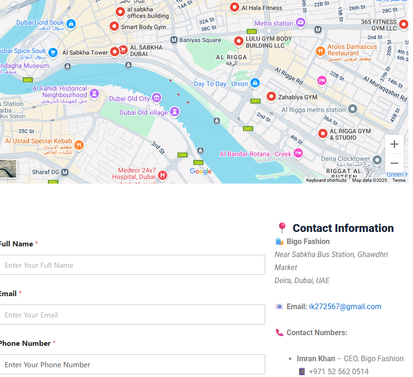413x377 pixels.
Task: Click the 'D84' road shield
Action: pos(198,163)
